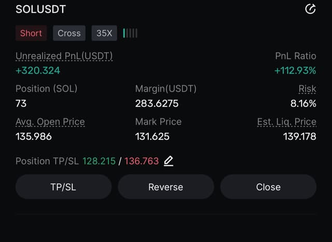Tap Avg. Open Price label

point(50,122)
